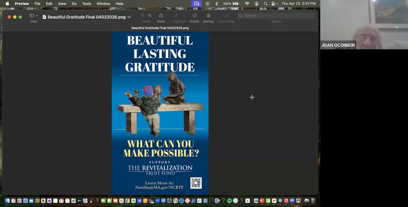Open Apple TV from the Dock
The width and height of the screenshot is (408, 207).
pyautogui.click(x=79, y=201)
